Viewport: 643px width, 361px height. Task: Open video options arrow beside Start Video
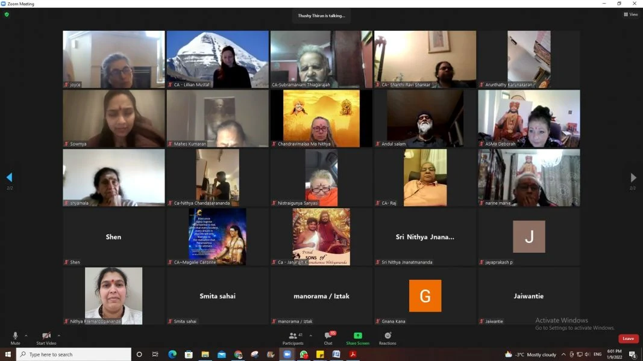pyautogui.click(x=59, y=336)
